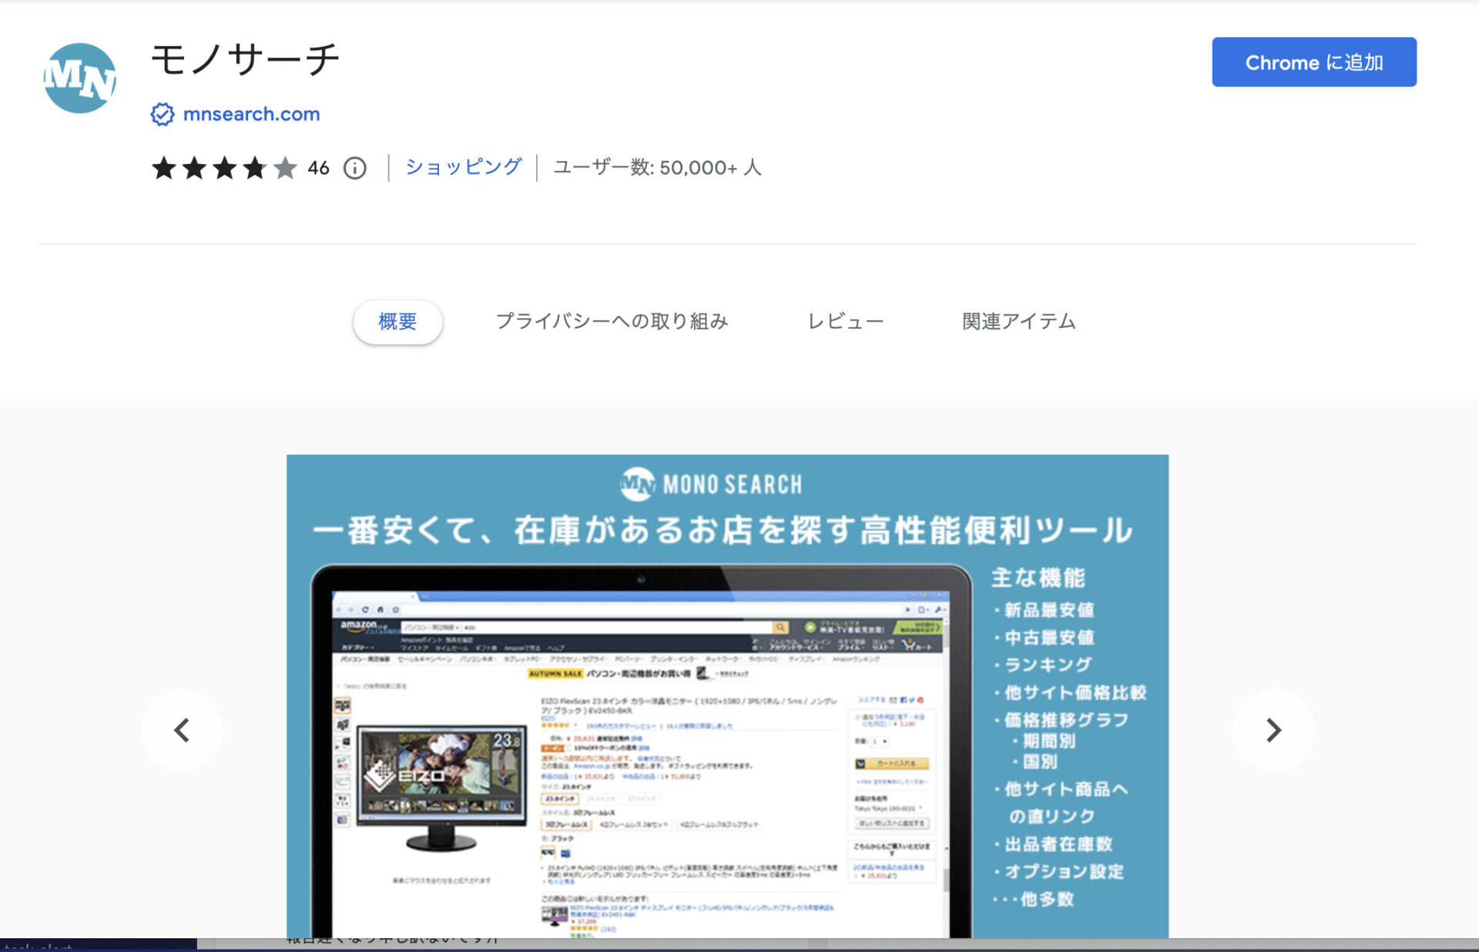Image resolution: width=1479 pixels, height=952 pixels.
Task: Click the first black rating star
Action: tap(164, 168)
